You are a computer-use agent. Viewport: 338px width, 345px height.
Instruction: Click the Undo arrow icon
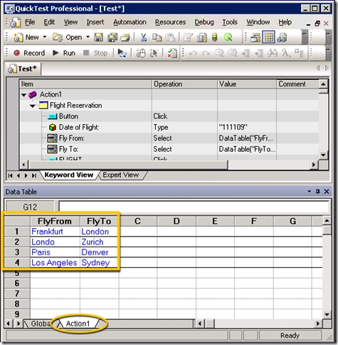point(193,53)
